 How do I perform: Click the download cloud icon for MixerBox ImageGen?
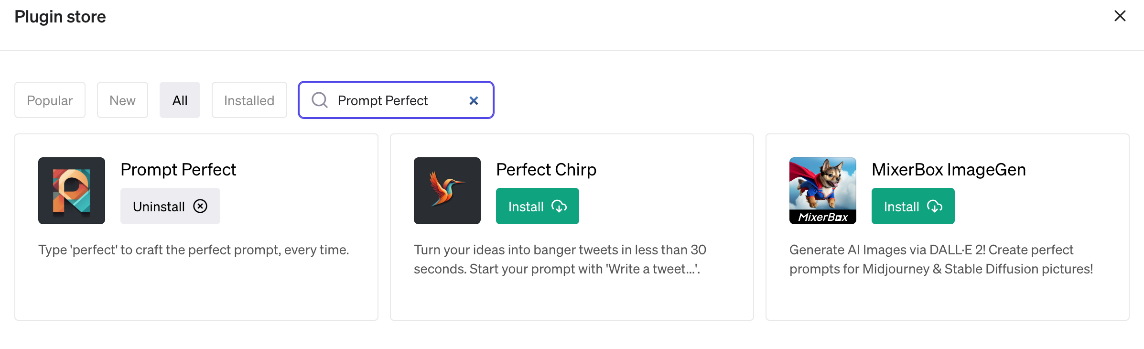935,206
